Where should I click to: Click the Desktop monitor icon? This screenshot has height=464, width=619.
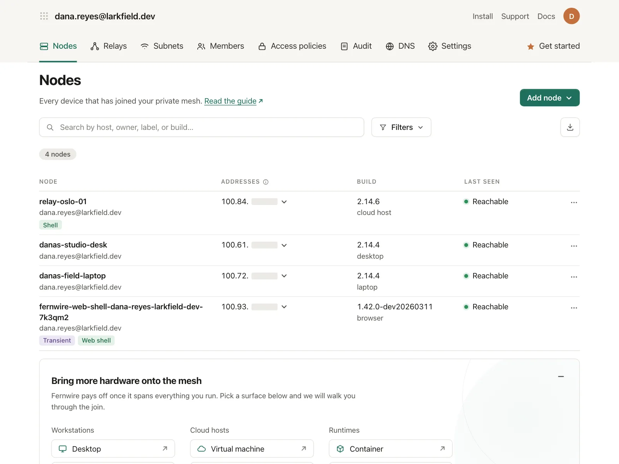pyautogui.click(x=62, y=449)
